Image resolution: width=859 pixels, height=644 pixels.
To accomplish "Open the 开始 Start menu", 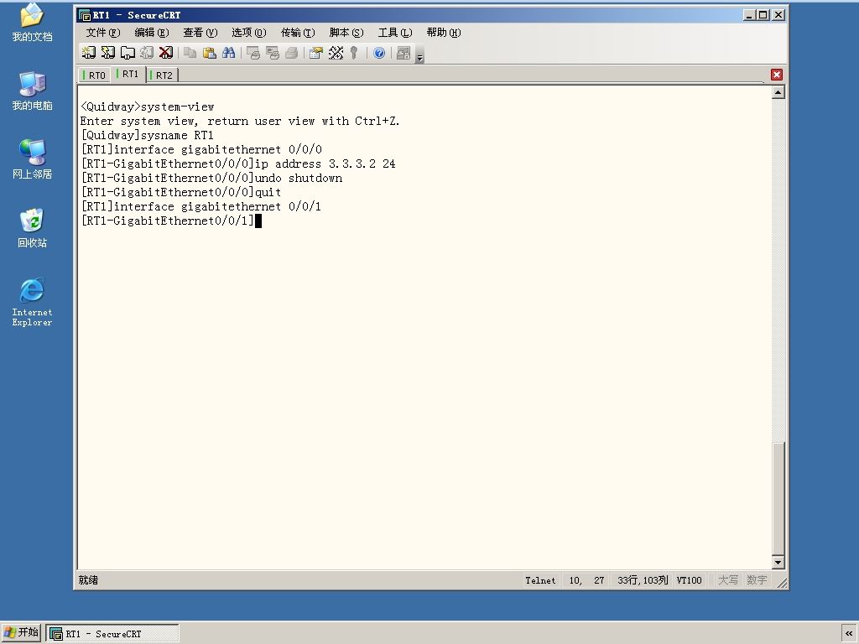I will coord(21,633).
